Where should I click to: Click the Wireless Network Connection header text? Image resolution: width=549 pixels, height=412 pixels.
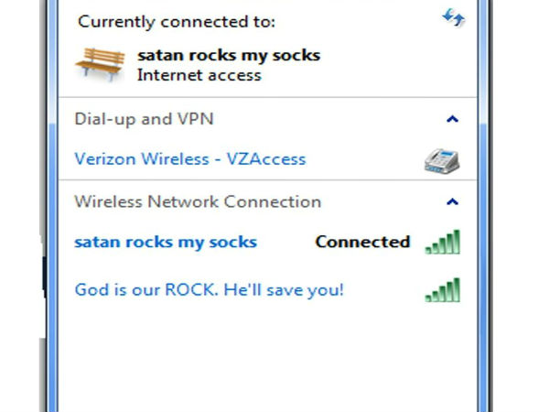pyautogui.click(x=197, y=201)
